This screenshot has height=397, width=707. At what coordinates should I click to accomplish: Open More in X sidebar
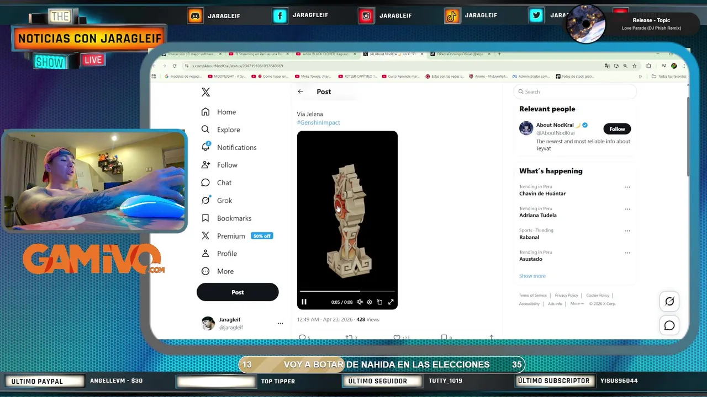[217, 271]
